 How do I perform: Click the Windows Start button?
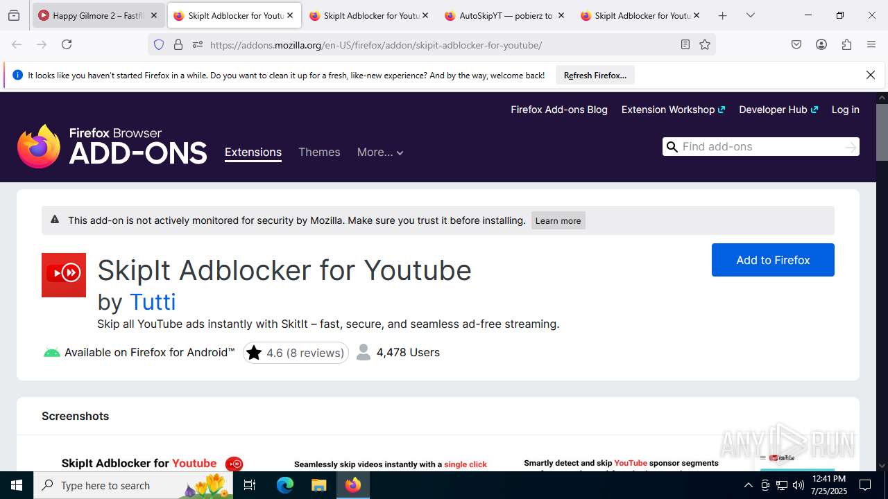(17, 485)
